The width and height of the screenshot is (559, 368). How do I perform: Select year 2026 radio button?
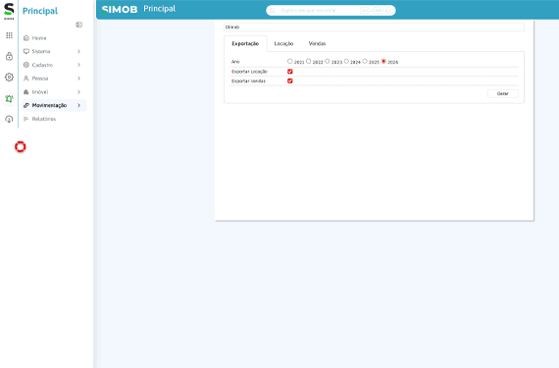pos(383,61)
